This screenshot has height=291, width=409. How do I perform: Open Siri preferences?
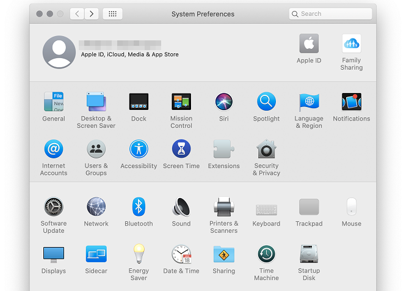[x=223, y=101]
